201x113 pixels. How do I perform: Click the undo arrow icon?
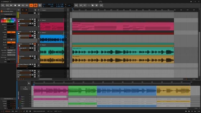[85, 5]
